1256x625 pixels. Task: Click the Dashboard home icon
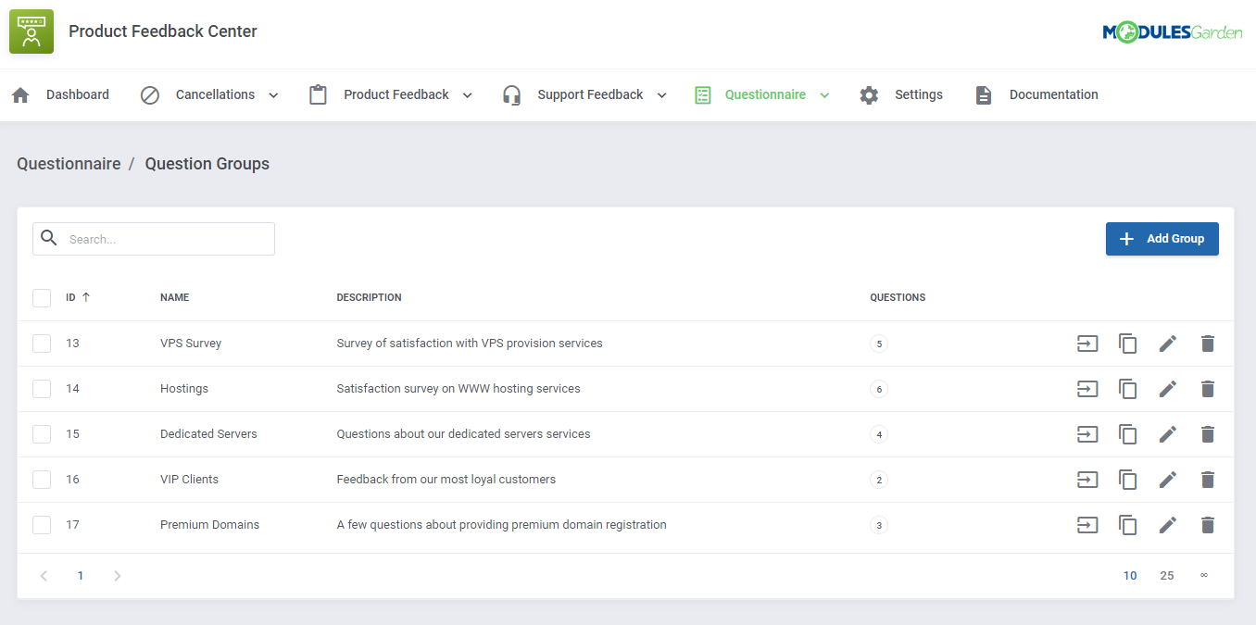pos(20,94)
